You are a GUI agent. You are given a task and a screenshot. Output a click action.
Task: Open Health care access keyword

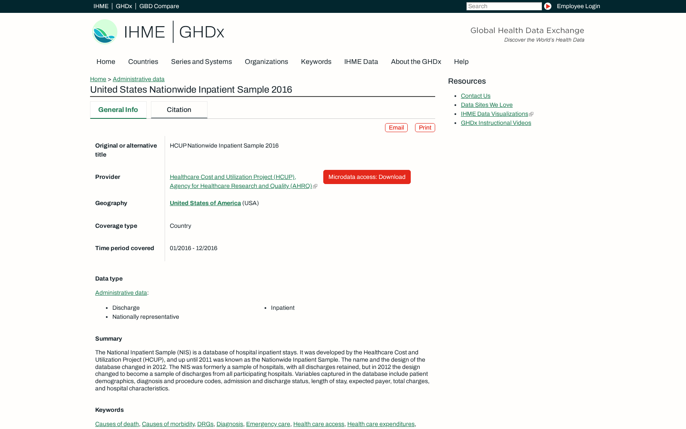(319, 424)
